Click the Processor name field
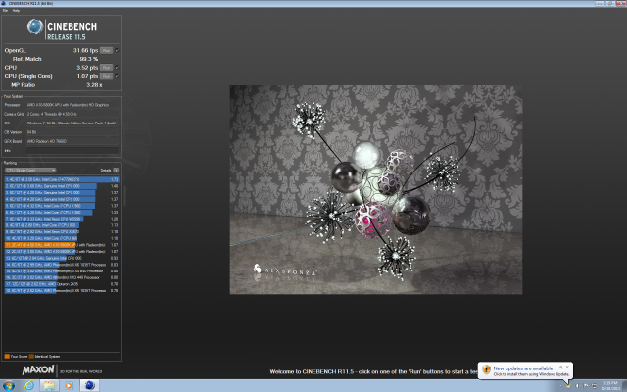 72,105
